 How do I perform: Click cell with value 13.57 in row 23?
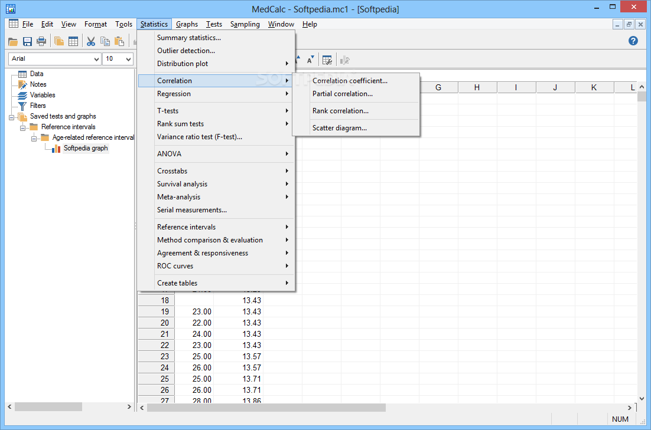pyautogui.click(x=239, y=356)
